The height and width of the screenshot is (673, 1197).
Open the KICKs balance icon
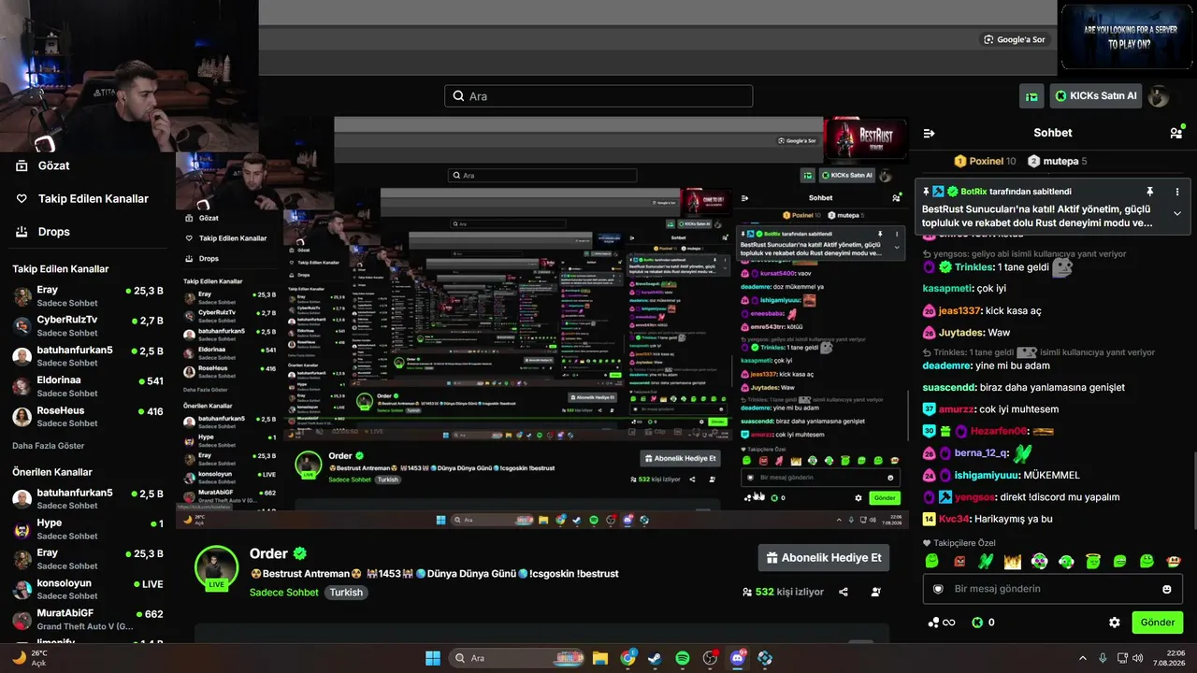click(x=978, y=623)
